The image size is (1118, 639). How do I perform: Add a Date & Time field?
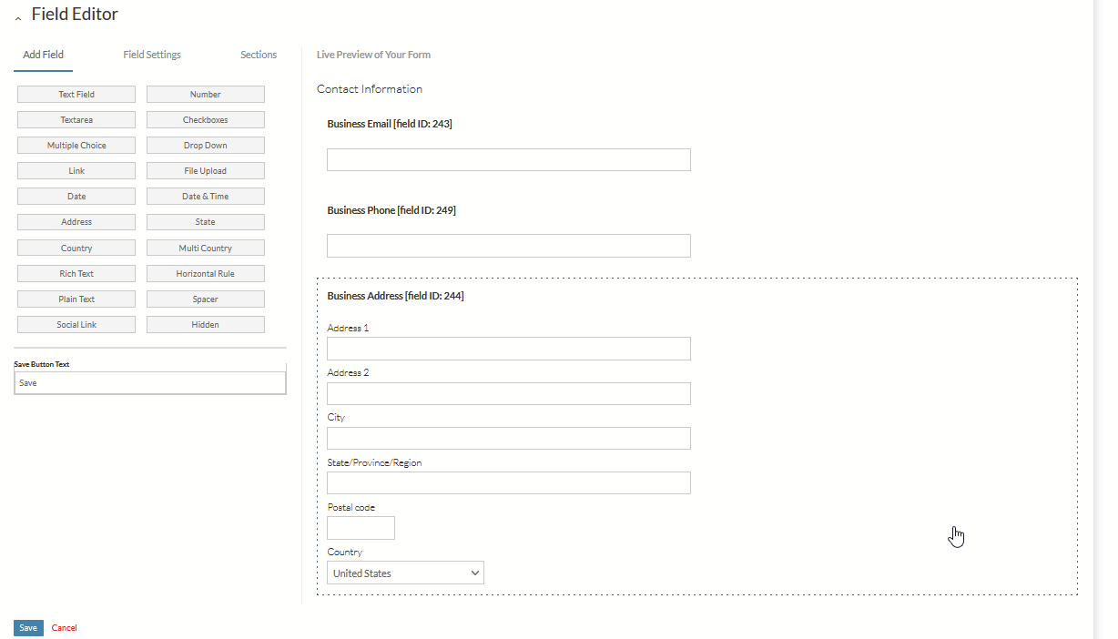[206, 197]
